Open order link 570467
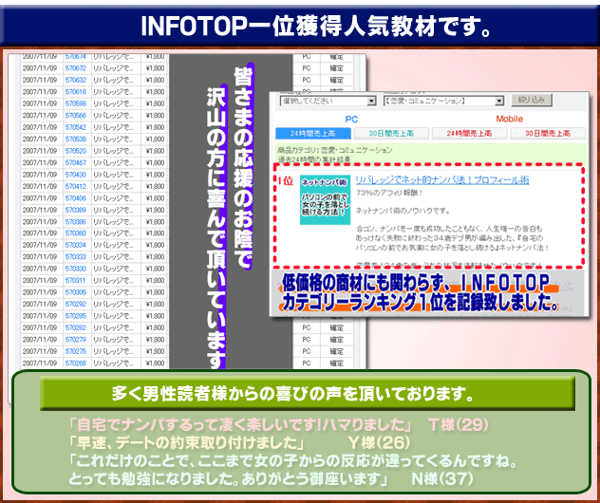600x503 pixels. point(75,162)
